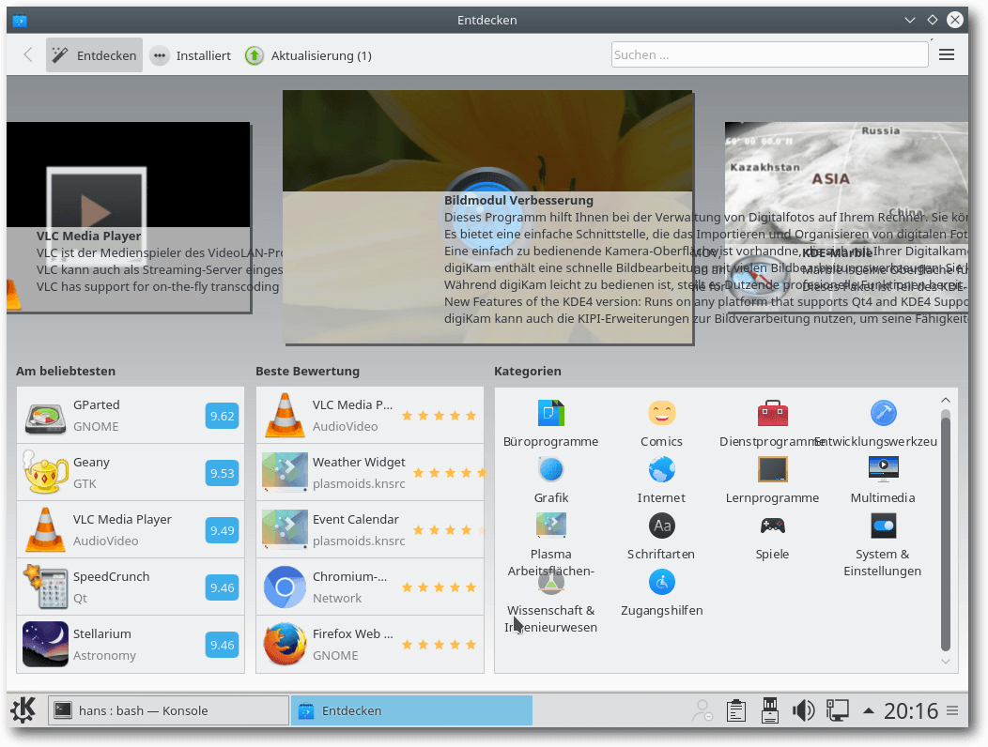Expand hidden system tray icons arrow
The height and width of the screenshot is (747, 988).
[869, 711]
